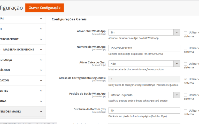The width and height of the screenshot is (199, 124).
Task: Click the Configurações Gerais section heading
Action: click(x=69, y=19)
